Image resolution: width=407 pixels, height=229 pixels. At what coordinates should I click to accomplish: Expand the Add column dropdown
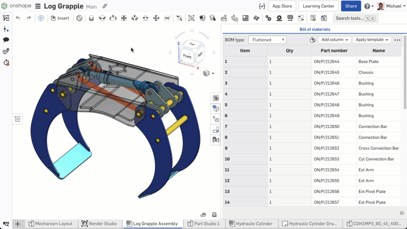(x=335, y=40)
